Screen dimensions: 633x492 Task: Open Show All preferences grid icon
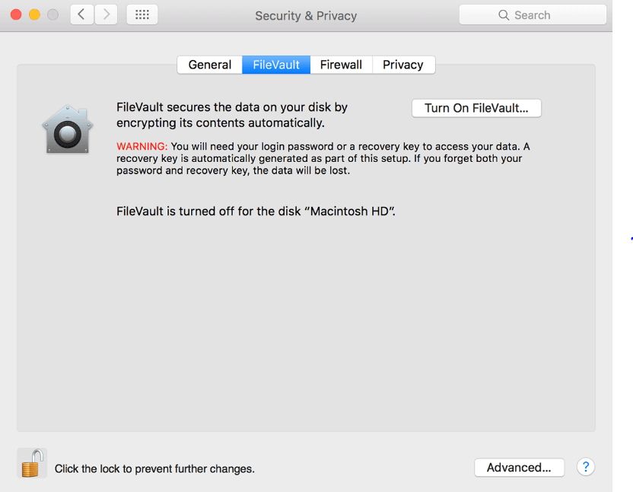(x=142, y=14)
